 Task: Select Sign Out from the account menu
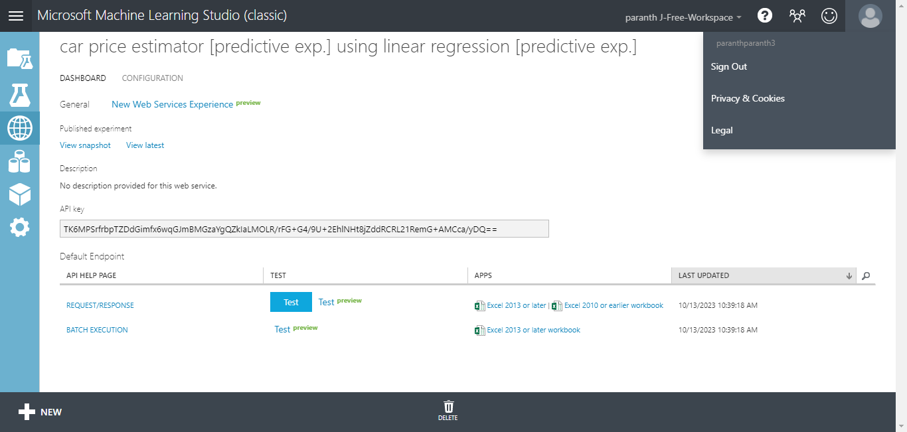click(x=728, y=66)
